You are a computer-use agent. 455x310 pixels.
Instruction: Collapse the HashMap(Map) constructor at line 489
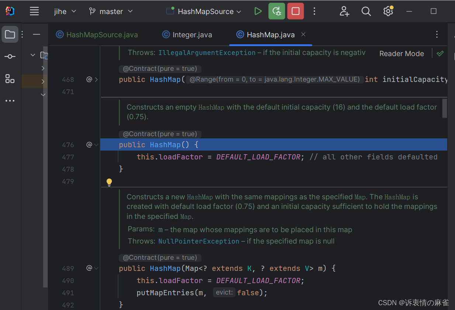(x=96, y=268)
